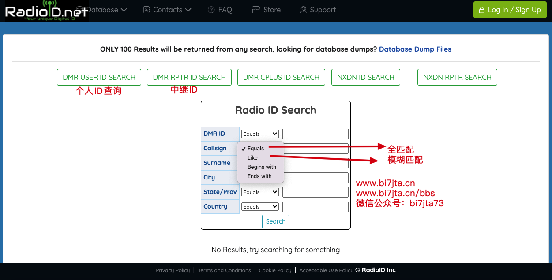The image size is (552, 280).
Task: Click the 'Radio ID Search' heading
Action: coord(276,110)
